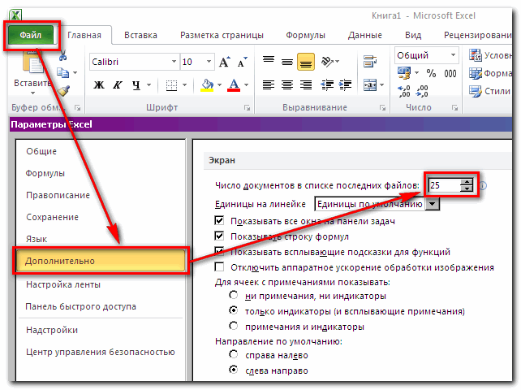Click the info icon next to recent files count
Viewport: 521px width, 390px height.
click(x=483, y=185)
